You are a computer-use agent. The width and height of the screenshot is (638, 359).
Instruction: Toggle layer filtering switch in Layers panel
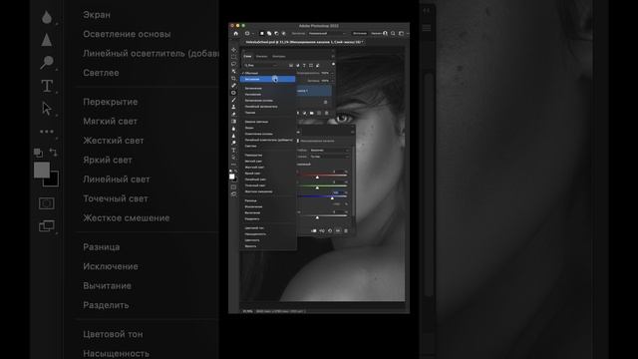(333, 64)
